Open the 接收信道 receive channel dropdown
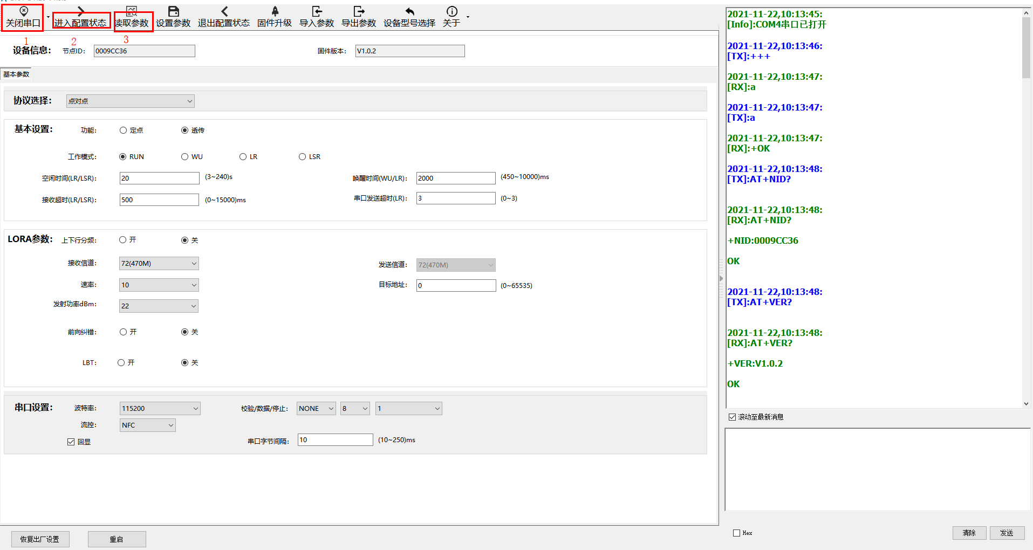This screenshot has width=1033, height=550. tap(159, 264)
